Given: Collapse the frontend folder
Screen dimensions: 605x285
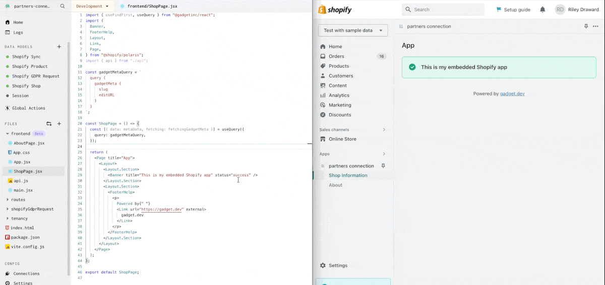Looking at the screenshot, I should pos(8,134).
